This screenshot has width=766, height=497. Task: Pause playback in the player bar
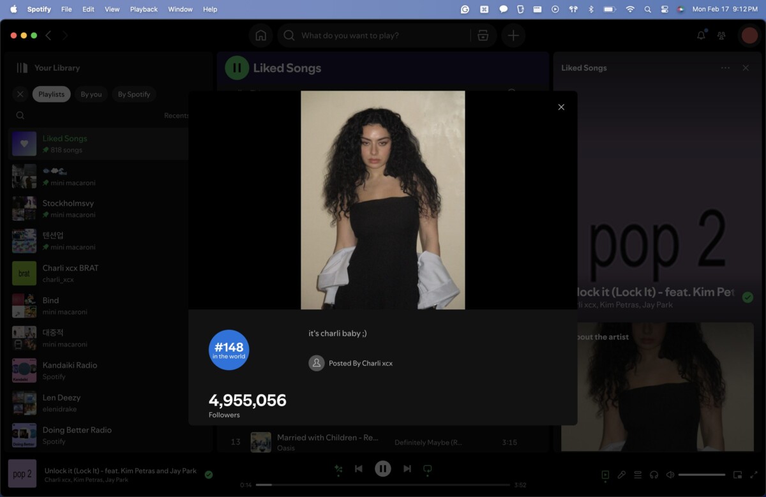click(x=382, y=469)
